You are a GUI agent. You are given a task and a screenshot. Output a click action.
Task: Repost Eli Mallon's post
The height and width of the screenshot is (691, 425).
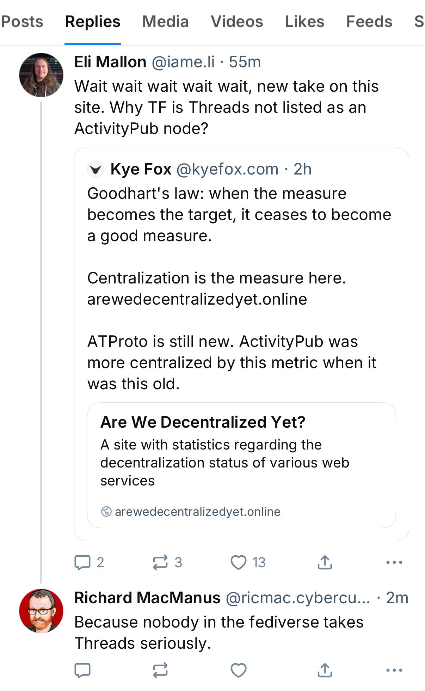[160, 562]
